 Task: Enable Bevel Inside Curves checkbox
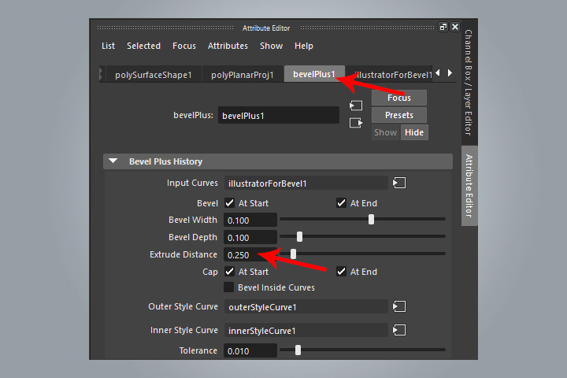pos(229,287)
